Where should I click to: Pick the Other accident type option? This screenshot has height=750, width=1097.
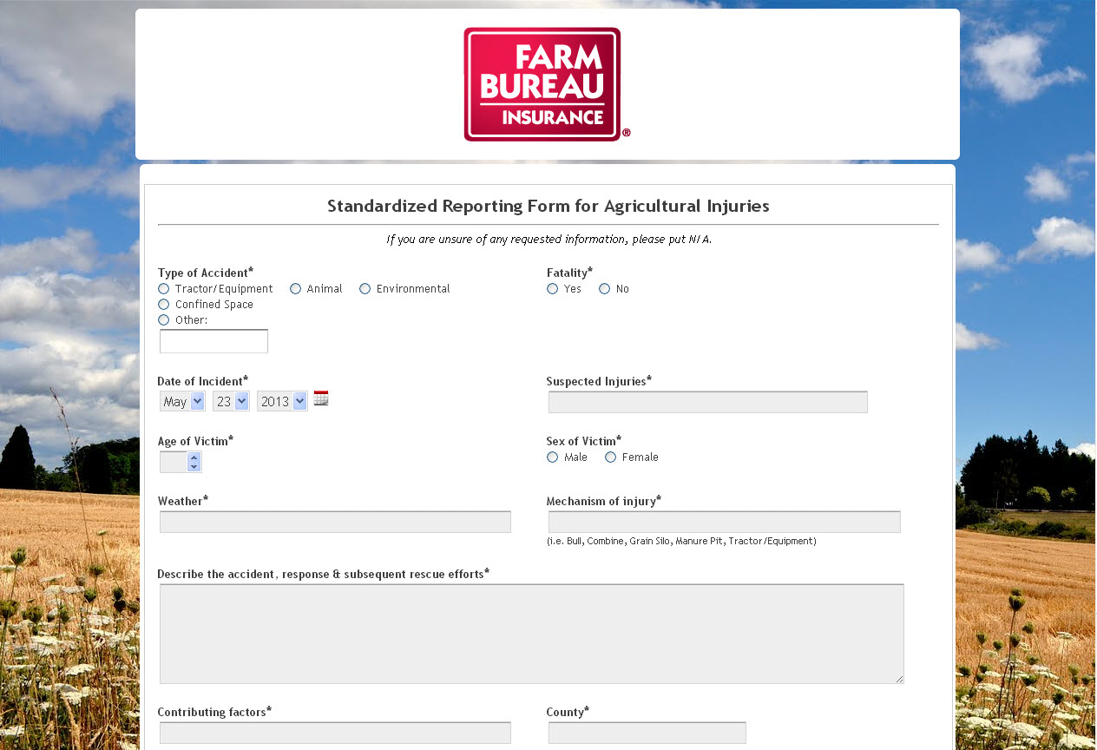pyautogui.click(x=164, y=320)
